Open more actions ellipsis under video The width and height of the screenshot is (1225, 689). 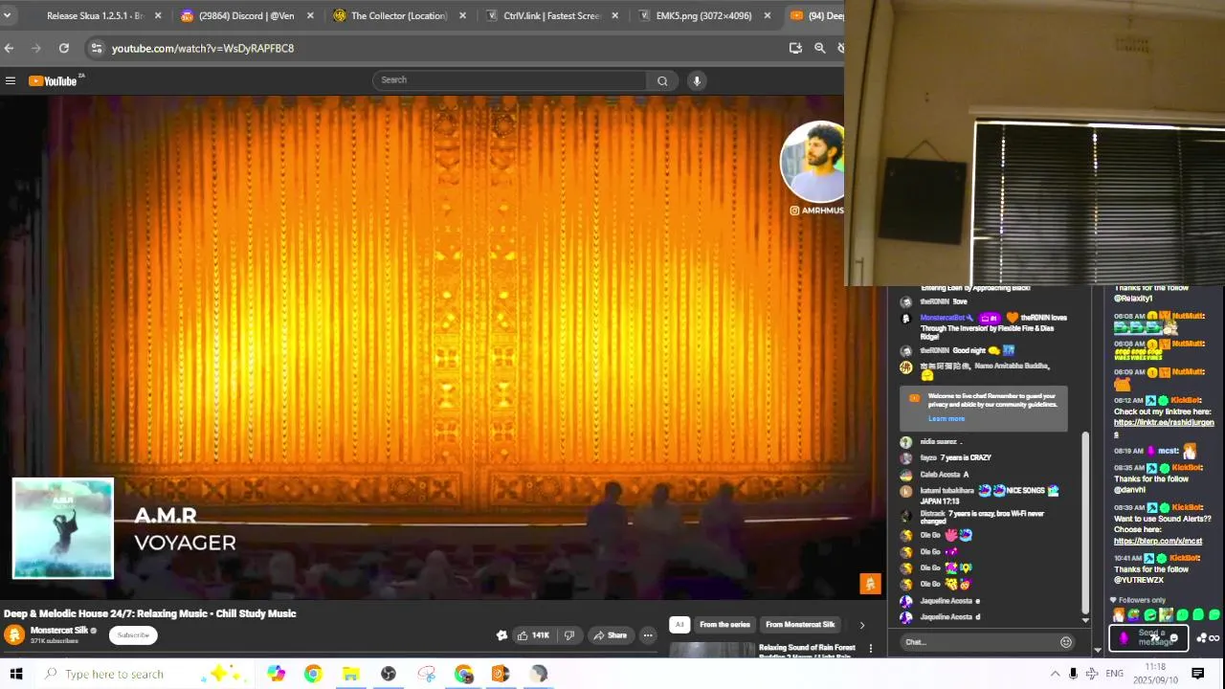pyautogui.click(x=648, y=635)
